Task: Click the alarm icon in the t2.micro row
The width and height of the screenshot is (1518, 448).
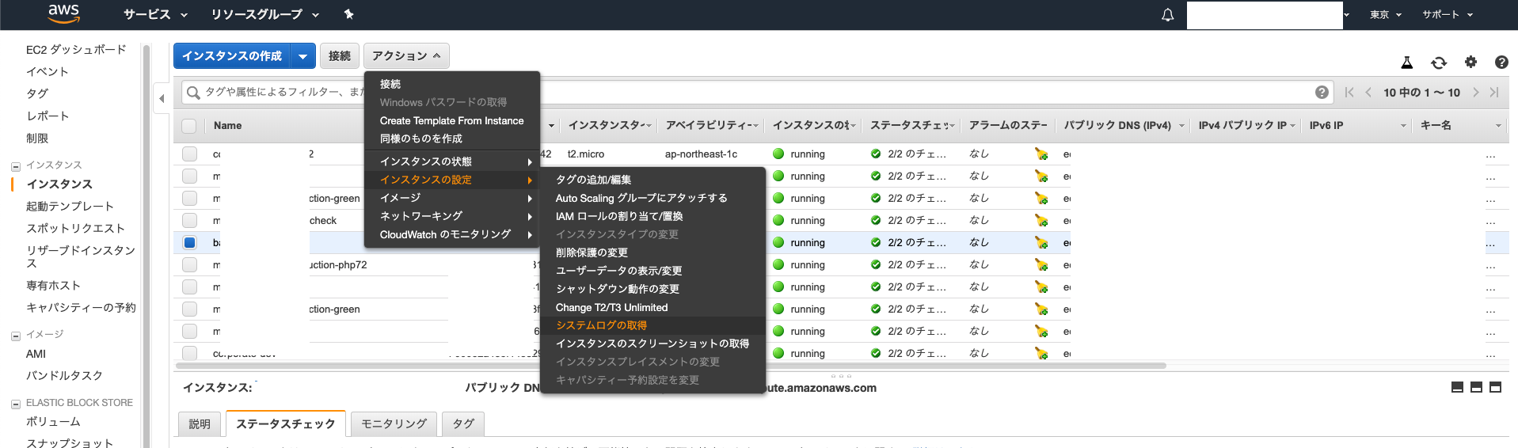Action: tap(1041, 154)
